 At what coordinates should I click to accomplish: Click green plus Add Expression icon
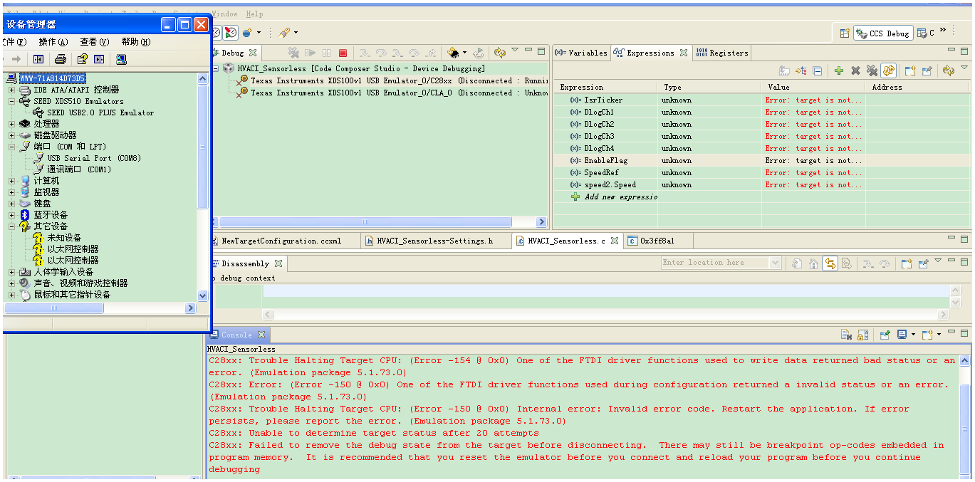839,70
